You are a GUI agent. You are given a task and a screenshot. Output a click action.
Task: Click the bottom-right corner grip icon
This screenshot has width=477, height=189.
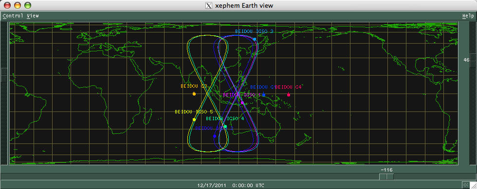tap(466, 185)
